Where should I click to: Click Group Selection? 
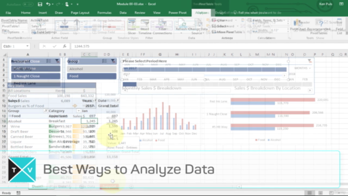point(107,20)
